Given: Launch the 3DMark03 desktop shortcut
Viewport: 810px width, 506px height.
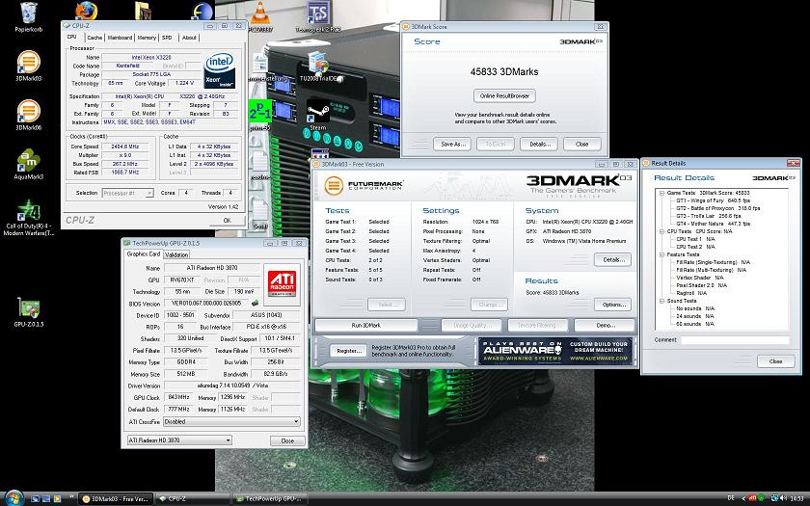Looking at the screenshot, I should tap(28, 67).
